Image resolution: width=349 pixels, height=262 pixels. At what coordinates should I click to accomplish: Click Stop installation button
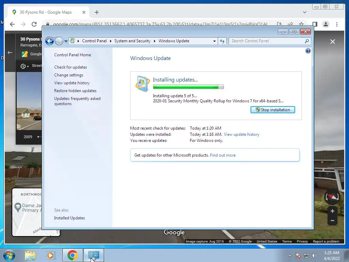tap(273, 110)
